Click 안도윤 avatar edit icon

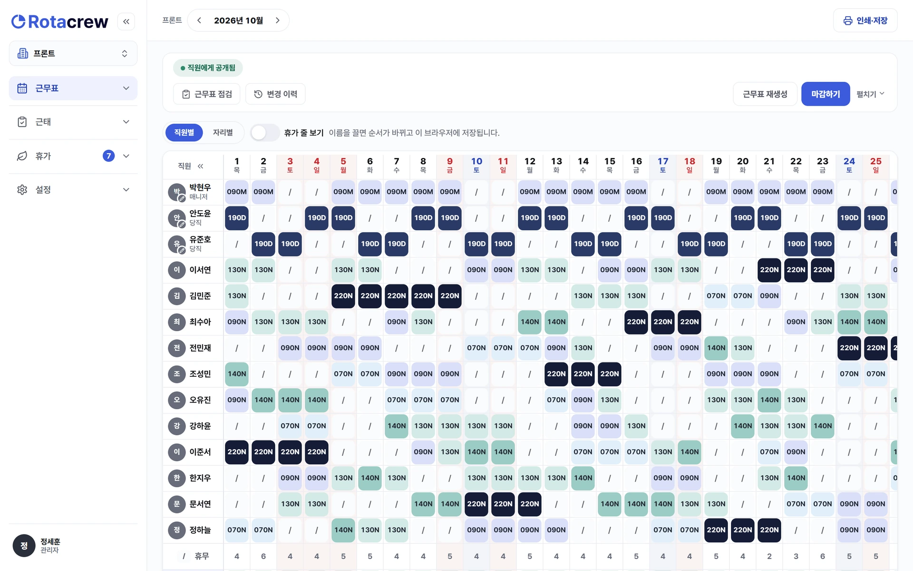pos(182,225)
